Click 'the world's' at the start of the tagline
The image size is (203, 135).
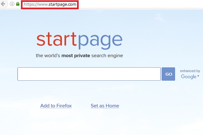(x=48, y=56)
